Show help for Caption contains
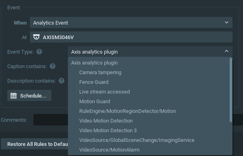This screenshot has width=243, height=156. pyautogui.click(x=53, y=66)
